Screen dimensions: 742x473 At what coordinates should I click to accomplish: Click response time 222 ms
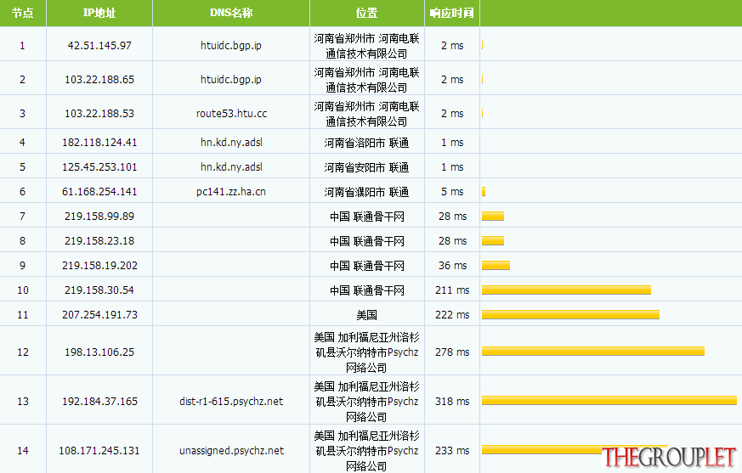point(452,314)
